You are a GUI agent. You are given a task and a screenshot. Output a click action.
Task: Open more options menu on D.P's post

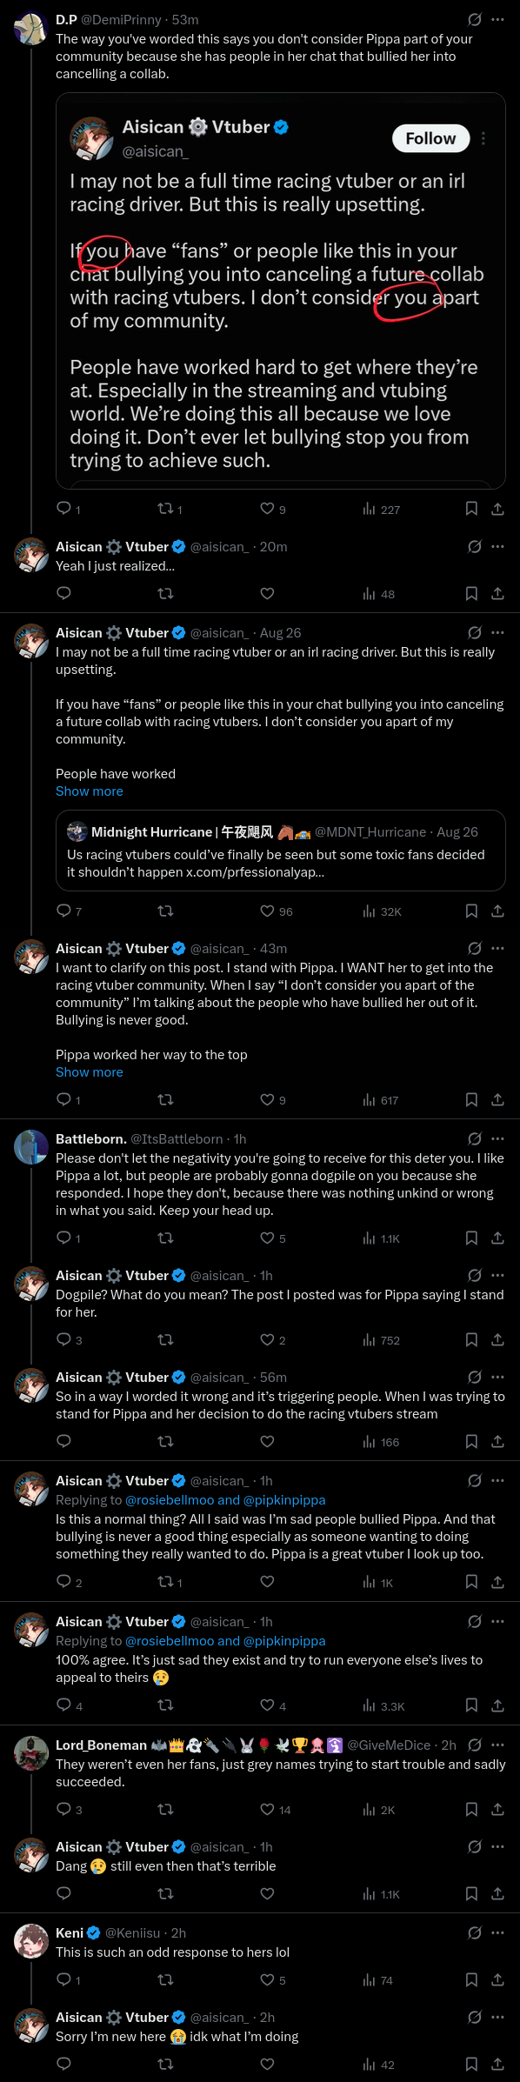click(x=497, y=19)
